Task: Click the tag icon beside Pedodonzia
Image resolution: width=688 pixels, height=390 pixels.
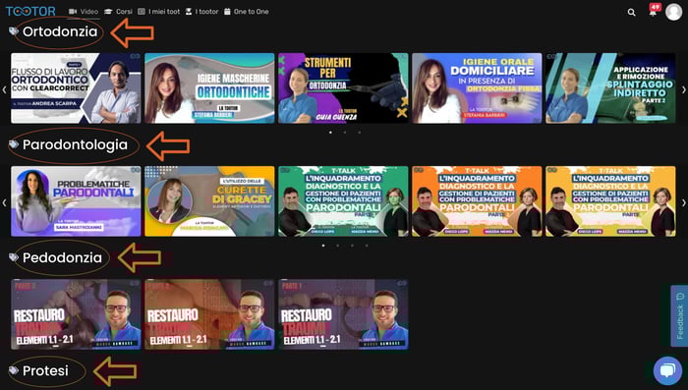Action: (14, 257)
